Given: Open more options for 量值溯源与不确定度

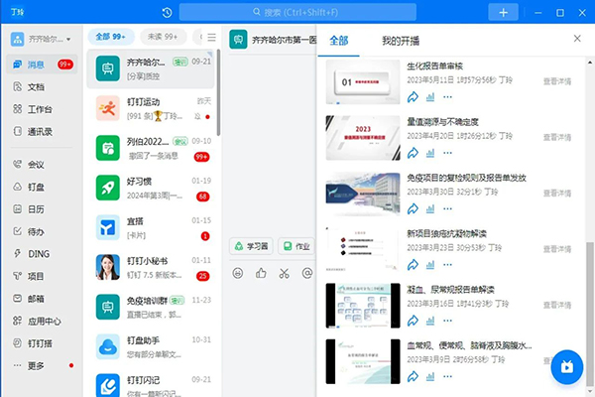Looking at the screenshot, I should (448, 153).
